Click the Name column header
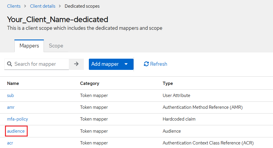 coord(13,83)
